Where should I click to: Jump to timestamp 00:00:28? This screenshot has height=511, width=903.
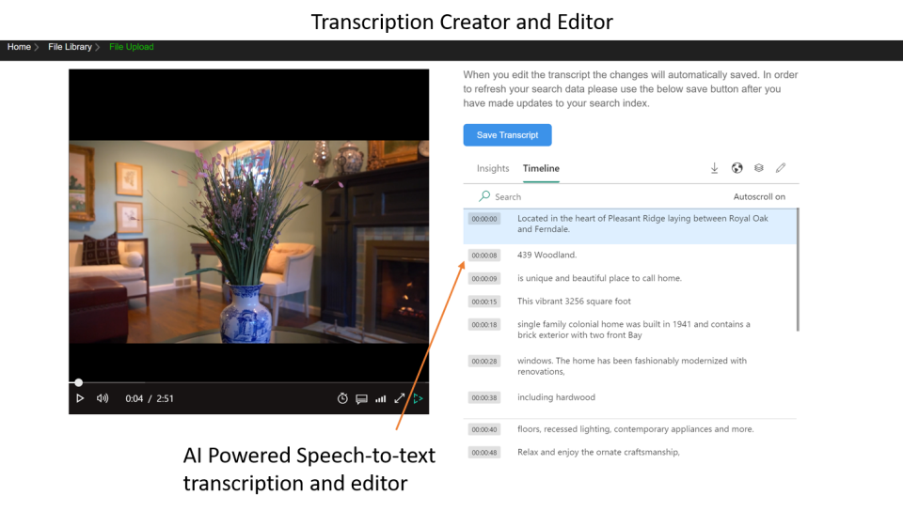[483, 362]
